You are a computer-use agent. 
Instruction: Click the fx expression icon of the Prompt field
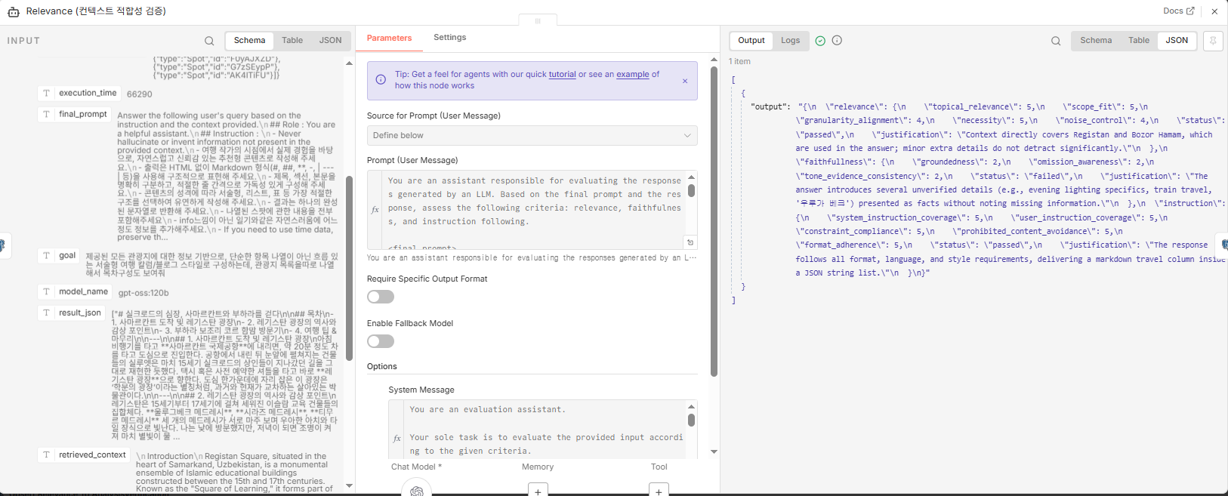click(x=375, y=209)
